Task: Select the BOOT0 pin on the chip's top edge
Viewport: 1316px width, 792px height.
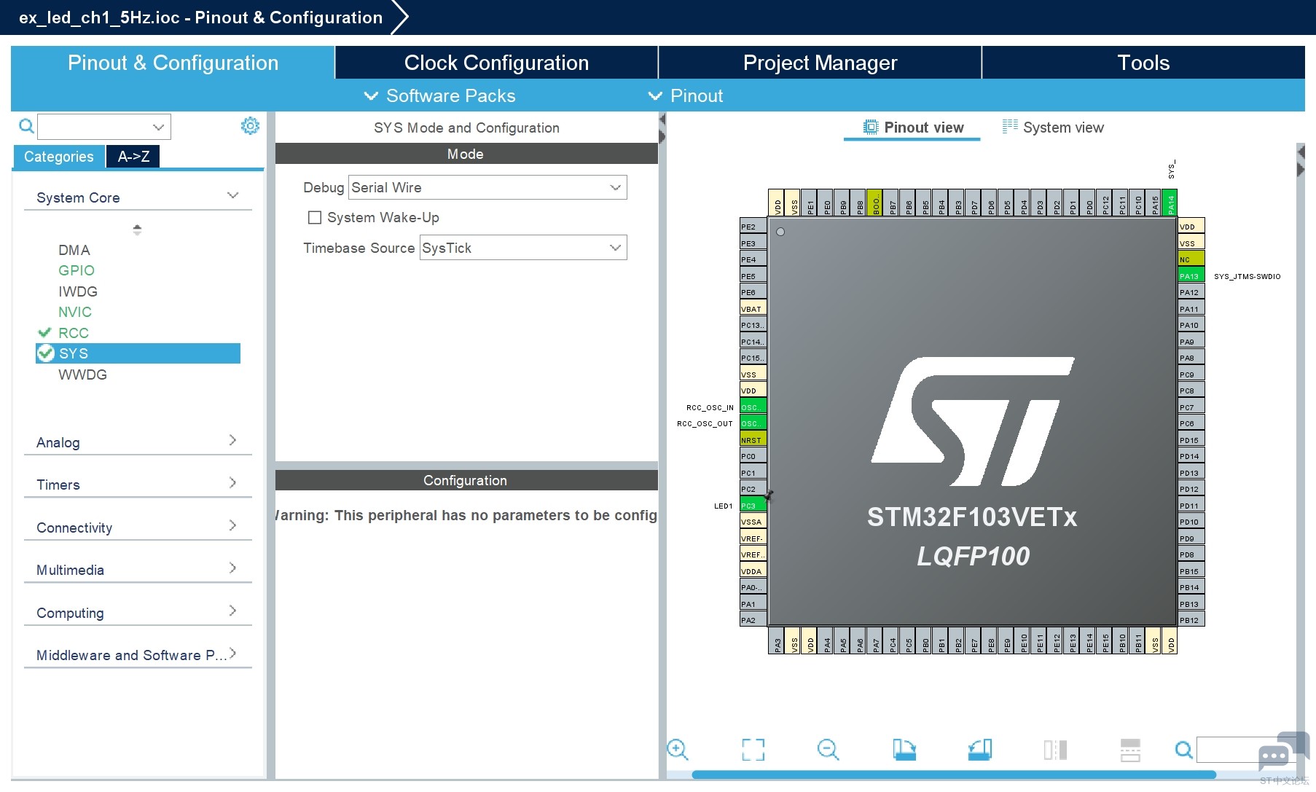Action: [875, 203]
